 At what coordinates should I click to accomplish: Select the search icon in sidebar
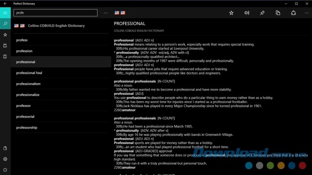point(5,24)
